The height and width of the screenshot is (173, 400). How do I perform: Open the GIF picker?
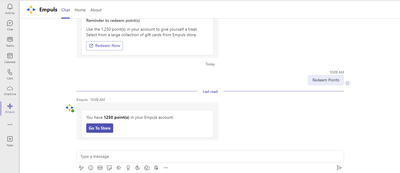(100, 168)
